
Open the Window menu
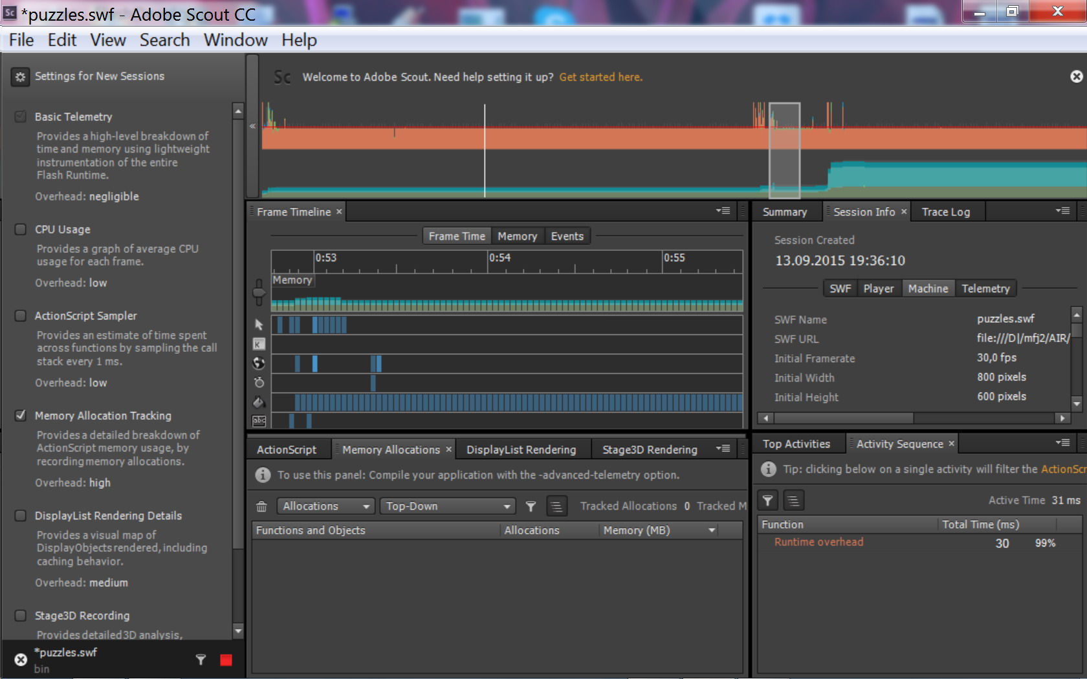pyautogui.click(x=236, y=40)
